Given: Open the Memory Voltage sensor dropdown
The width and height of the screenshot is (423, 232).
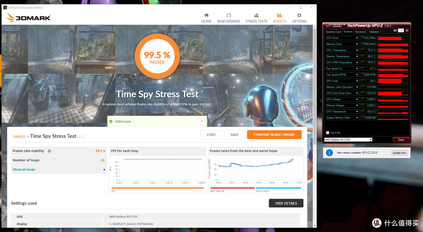Looking at the screenshot, I should coord(357,105).
